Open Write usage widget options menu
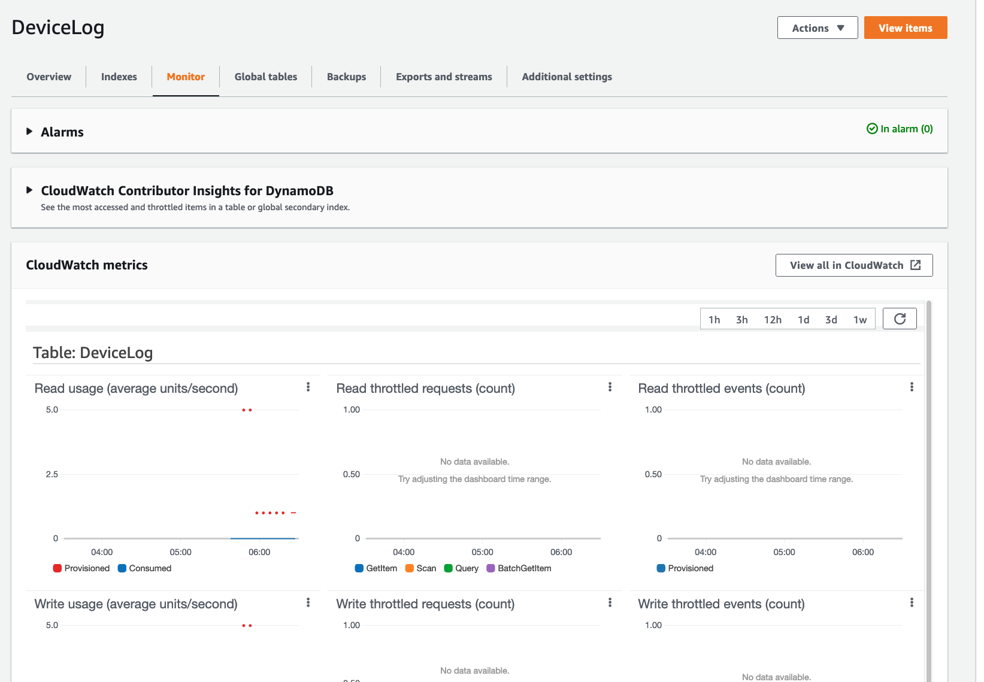Screen dimensions: 984x682 tap(308, 603)
